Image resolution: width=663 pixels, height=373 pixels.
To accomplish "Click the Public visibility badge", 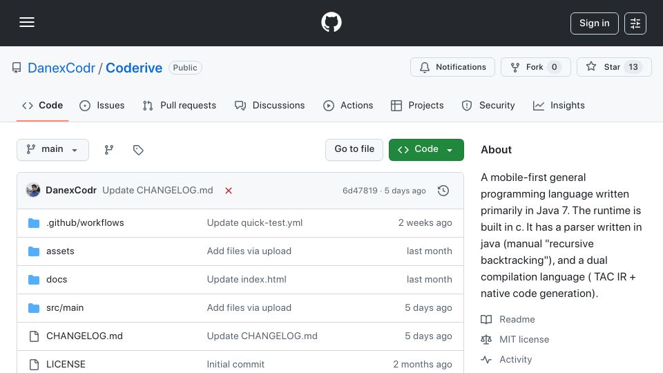I will 185,68.
